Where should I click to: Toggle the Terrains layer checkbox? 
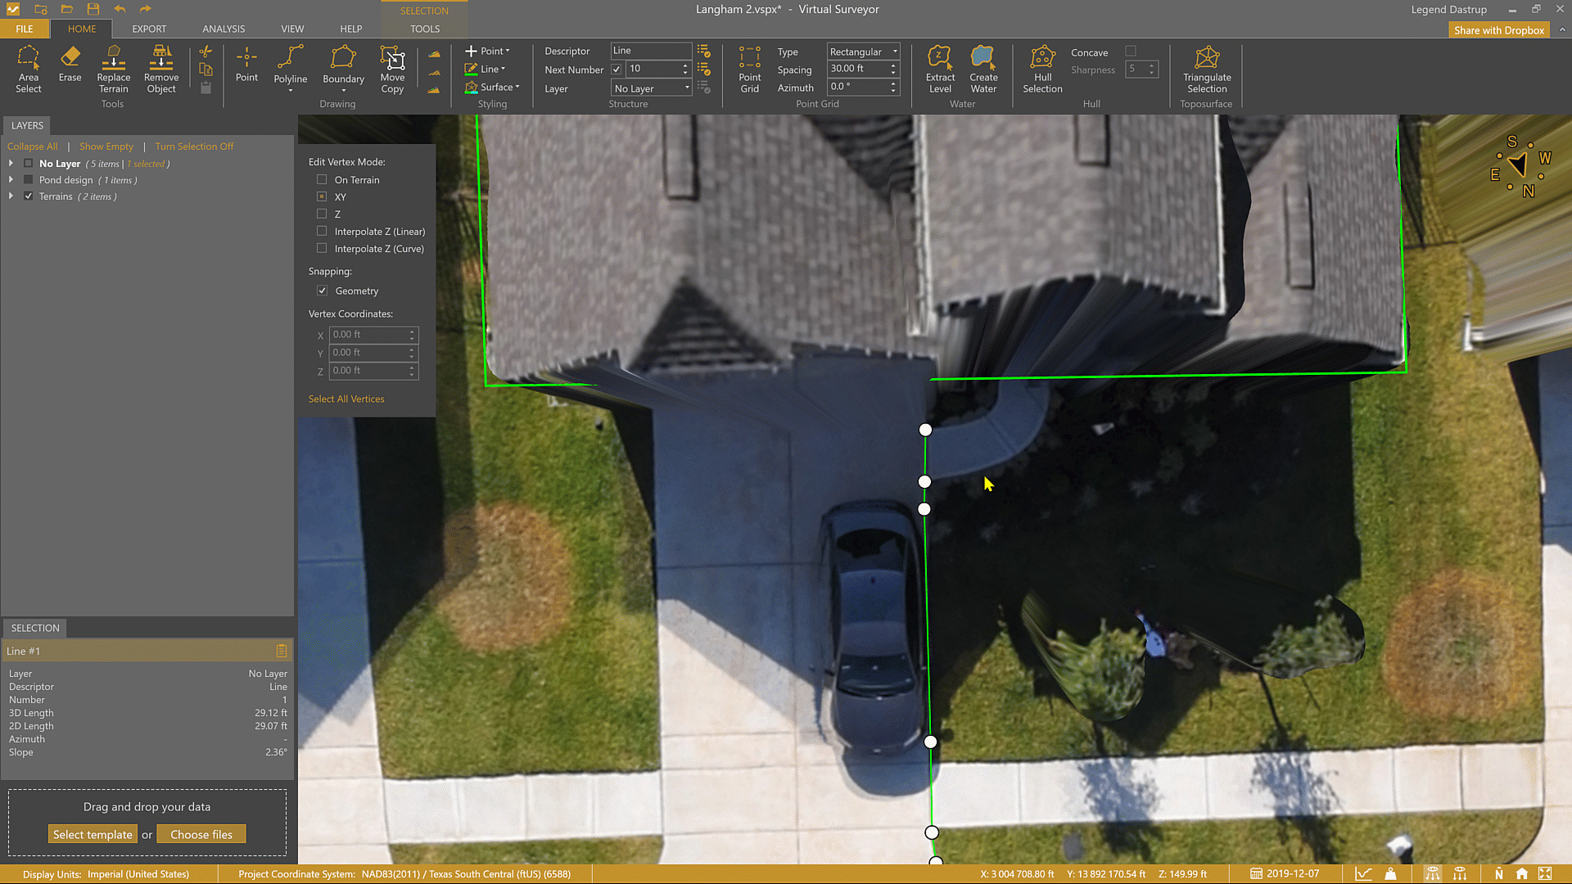coord(29,196)
